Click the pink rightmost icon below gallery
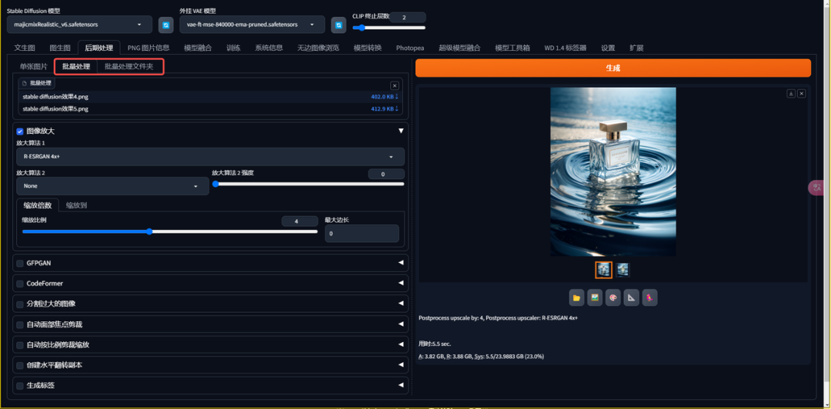 pyautogui.click(x=650, y=298)
